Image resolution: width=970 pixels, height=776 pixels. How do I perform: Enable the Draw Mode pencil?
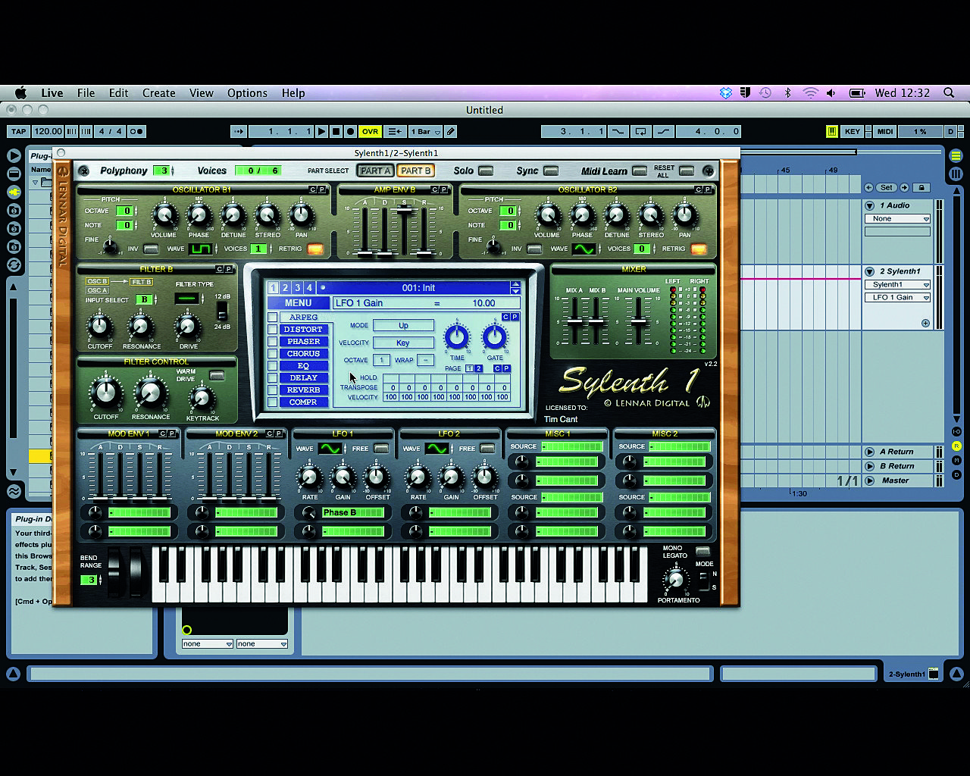[451, 131]
